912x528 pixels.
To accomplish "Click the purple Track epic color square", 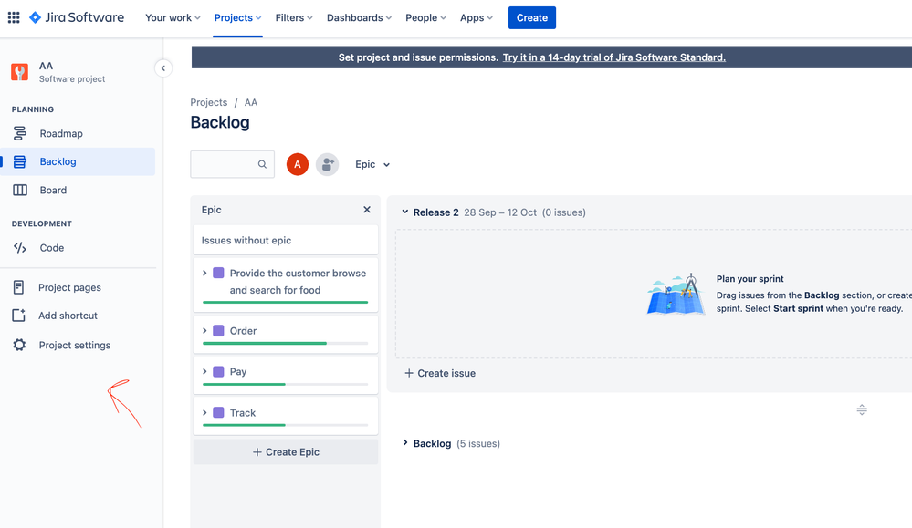I will coord(219,412).
